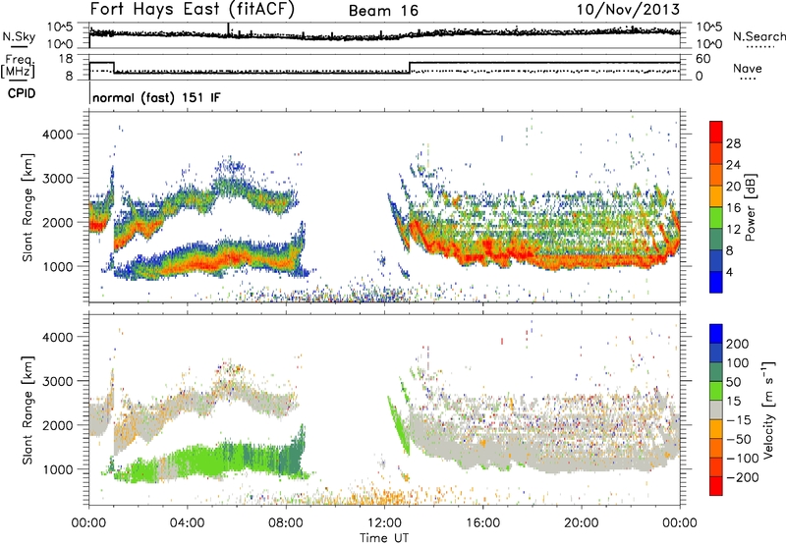Click the noise spike near 05:40 in sky-noise panel
The height and width of the screenshot is (544, 786).
point(228,29)
